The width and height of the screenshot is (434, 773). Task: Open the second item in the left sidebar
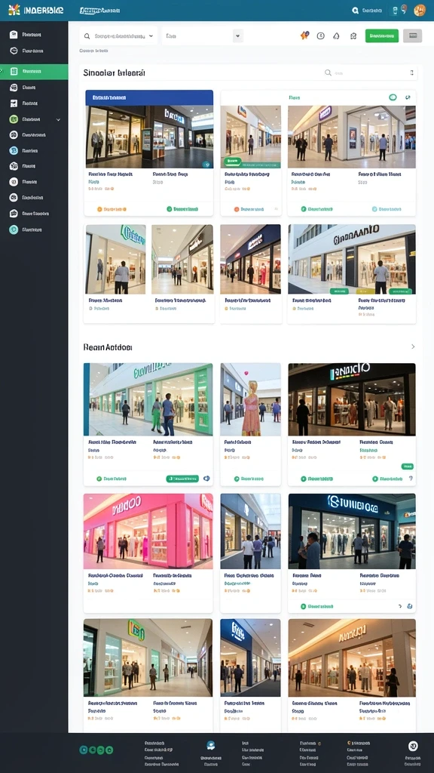[x=34, y=51]
